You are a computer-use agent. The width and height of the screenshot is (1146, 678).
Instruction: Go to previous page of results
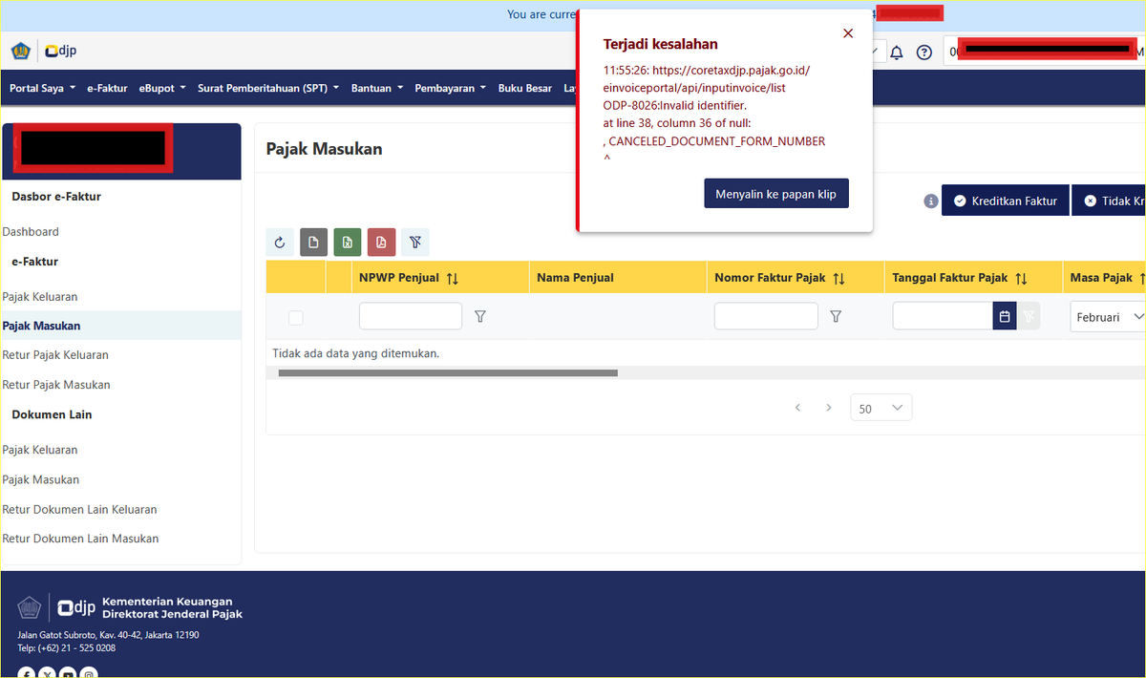pyautogui.click(x=797, y=408)
